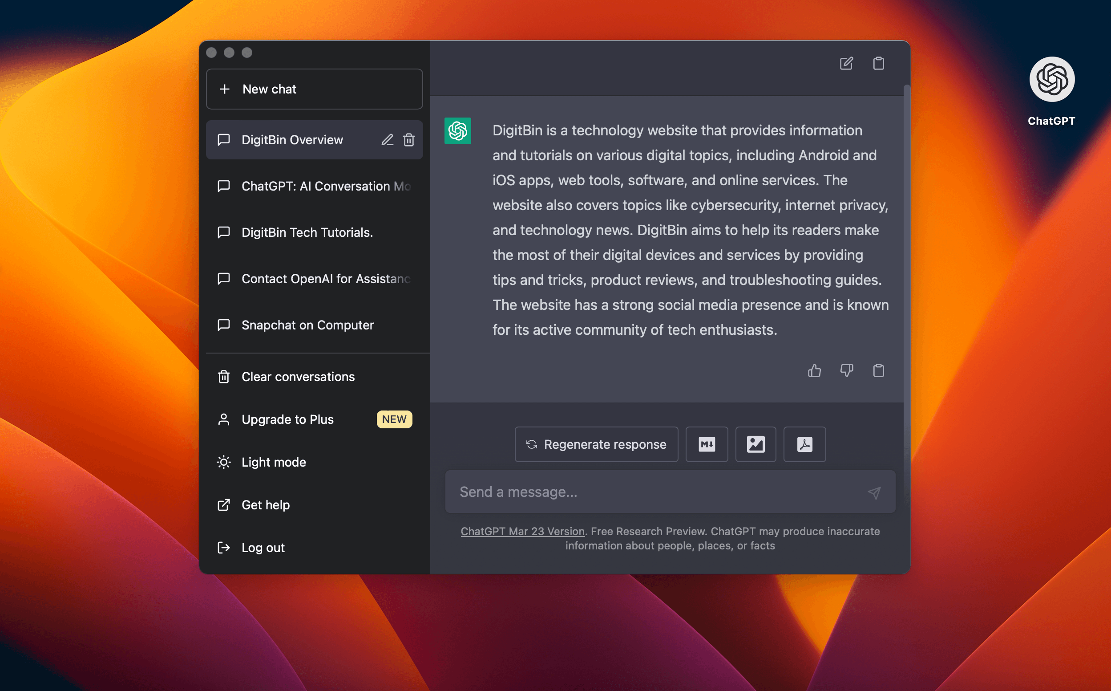Open ChatGPT Mar 23 Version link
This screenshot has height=691, width=1111.
(522, 531)
